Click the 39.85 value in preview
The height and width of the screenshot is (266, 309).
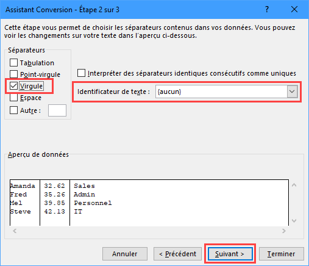click(x=54, y=203)
